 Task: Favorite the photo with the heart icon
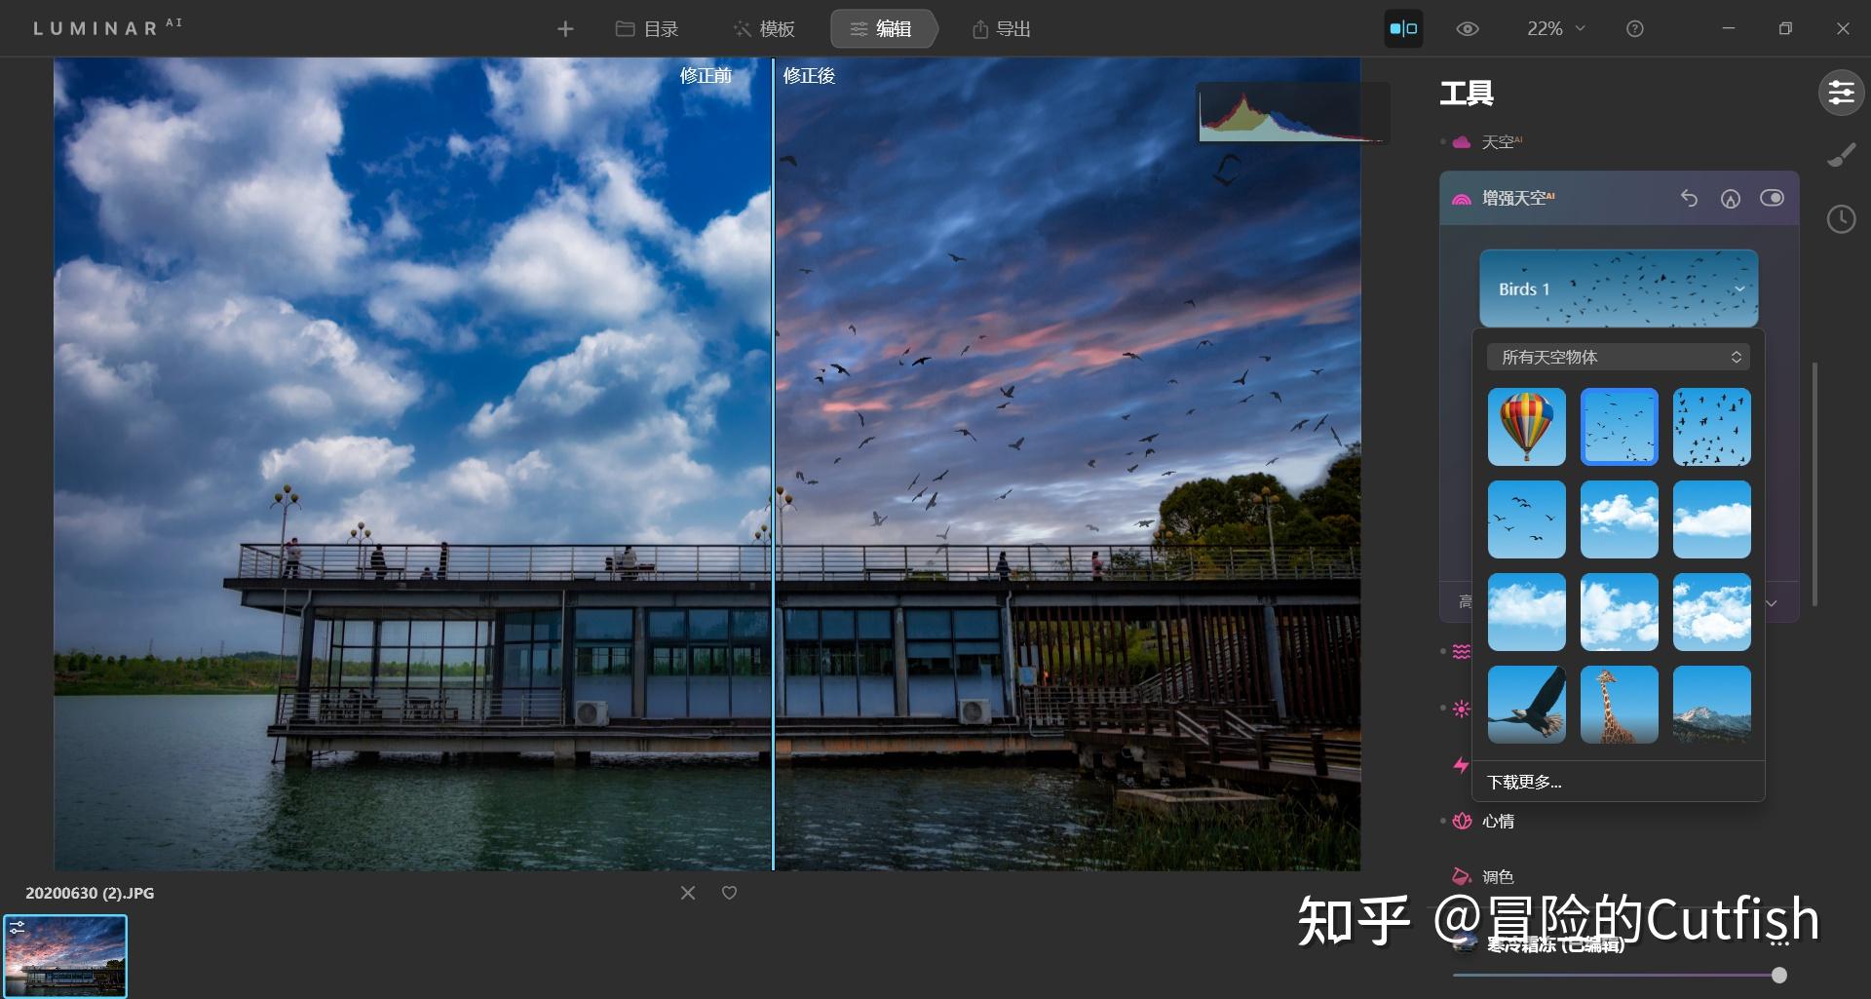click(x=729, y=893)
